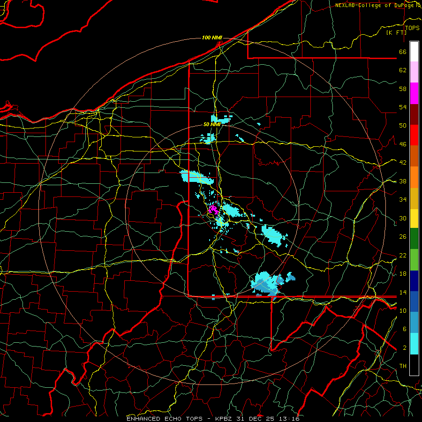
Task: Click the white swatch in the tops legend
Action: pos(414,52)
